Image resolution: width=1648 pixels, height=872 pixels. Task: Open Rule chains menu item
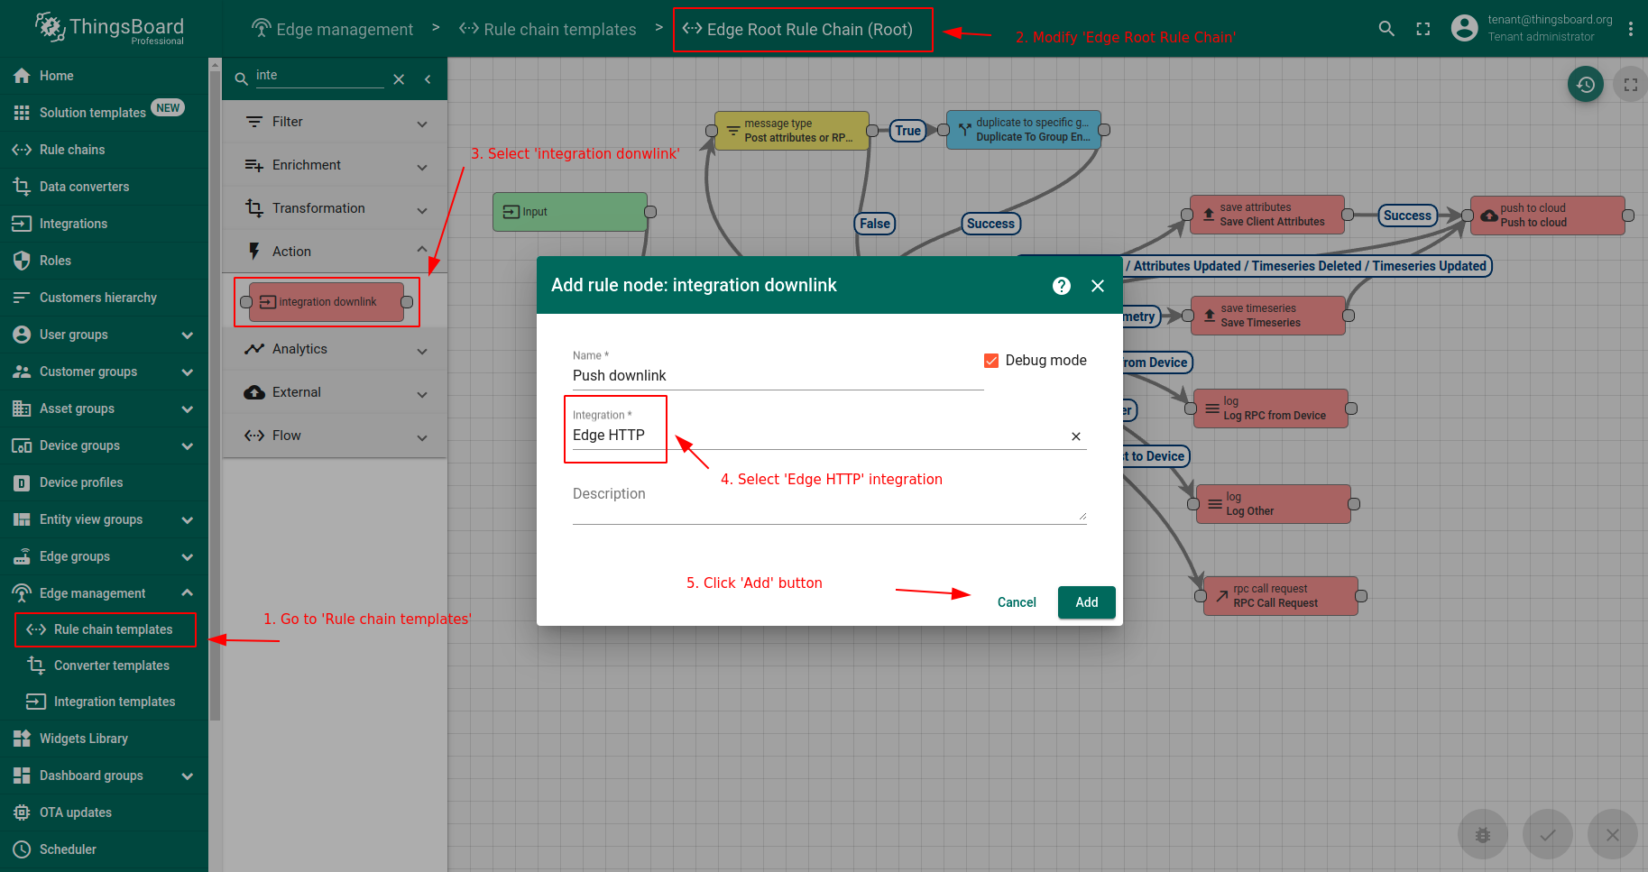(104, 150)
